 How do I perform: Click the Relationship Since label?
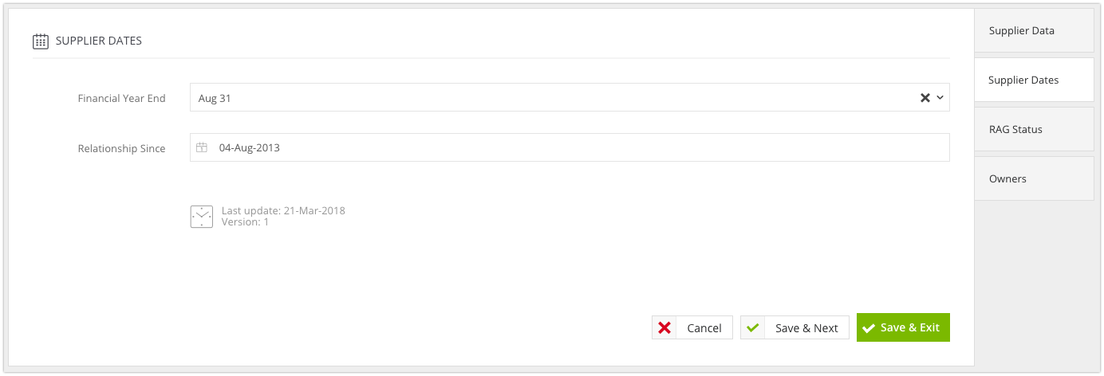pyautogui.click(x=121, y=148)
